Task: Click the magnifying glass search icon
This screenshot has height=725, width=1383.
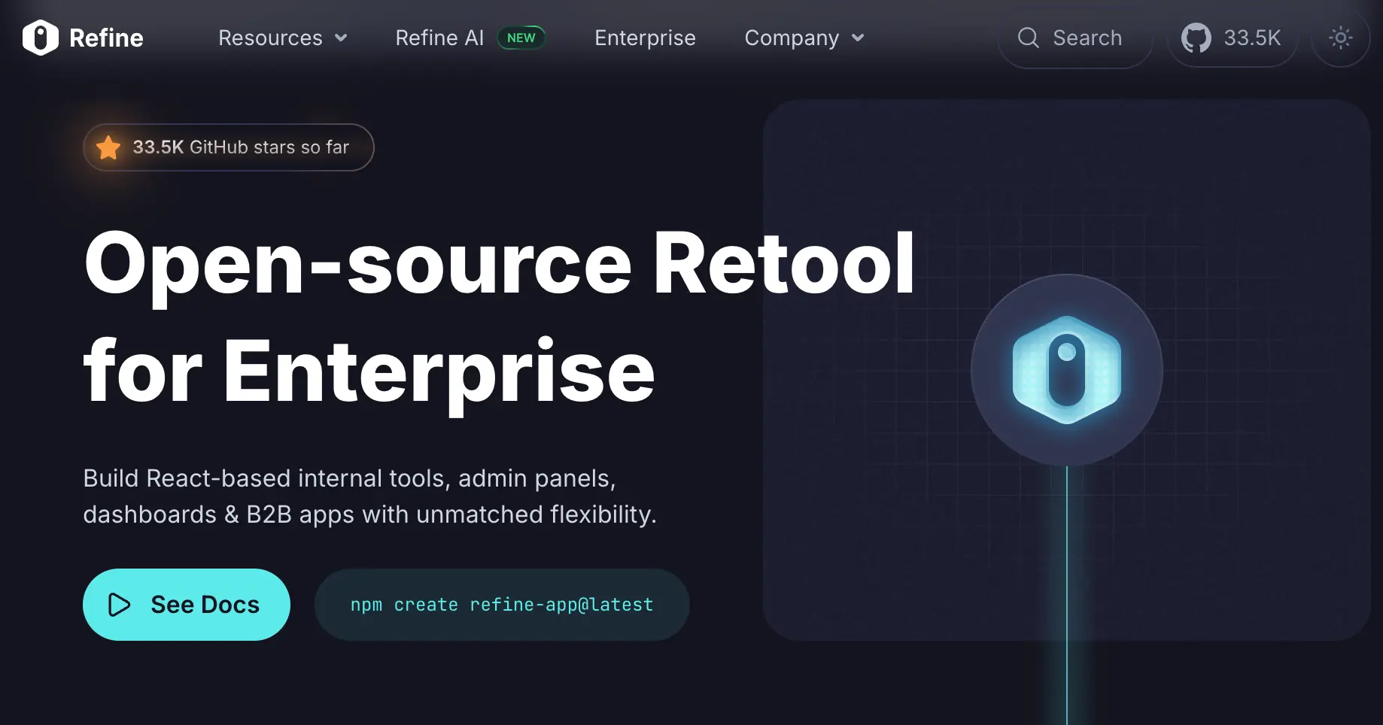Action: [1028, 38]
